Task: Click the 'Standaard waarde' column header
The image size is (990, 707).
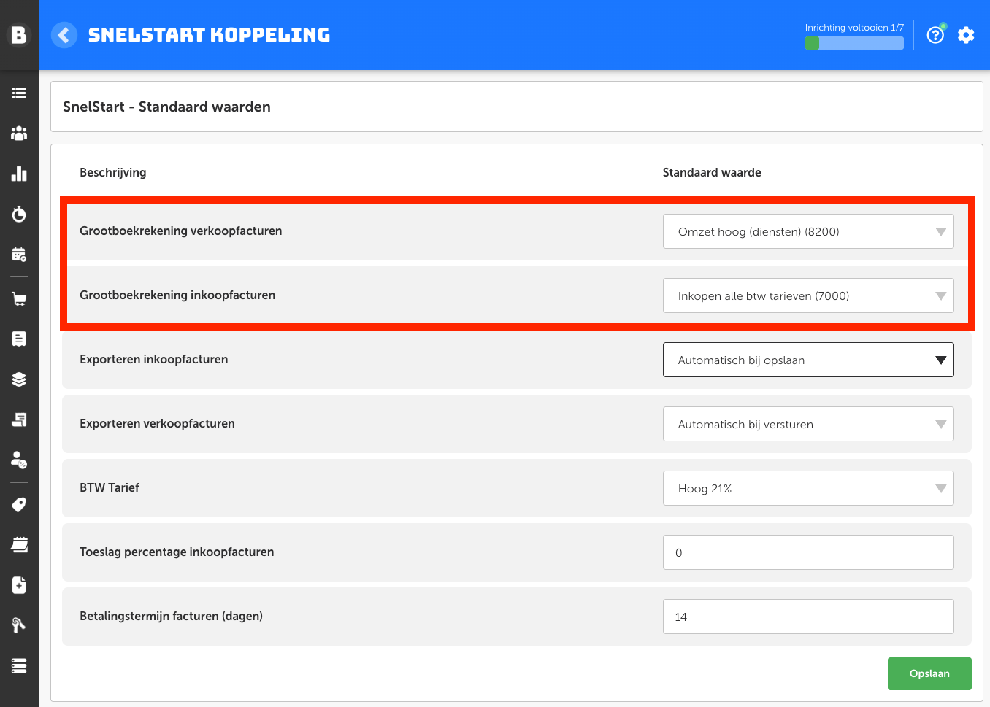Action: tap(712, 172)
